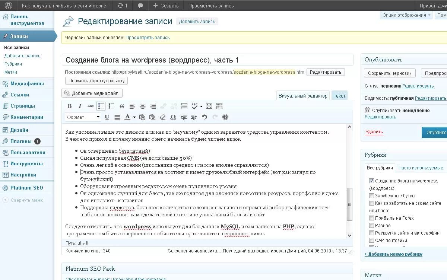Toggle the bulleted list button
Screen dimensions: 447x280
click(x=101, y=106)
